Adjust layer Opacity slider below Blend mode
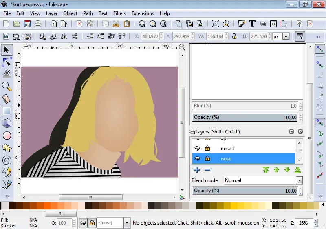This screenshot has width=326, height=229. click(245, 191)
